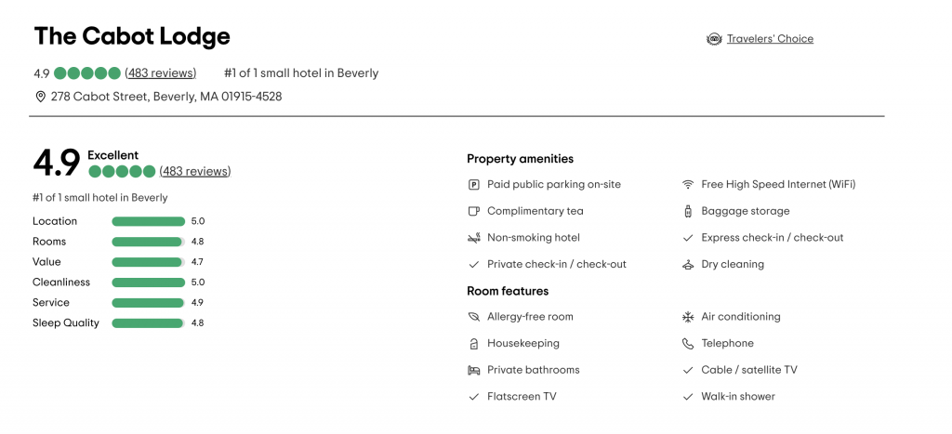
Task: Click the complimentary tea cup icon
Action: coord(473,211)
